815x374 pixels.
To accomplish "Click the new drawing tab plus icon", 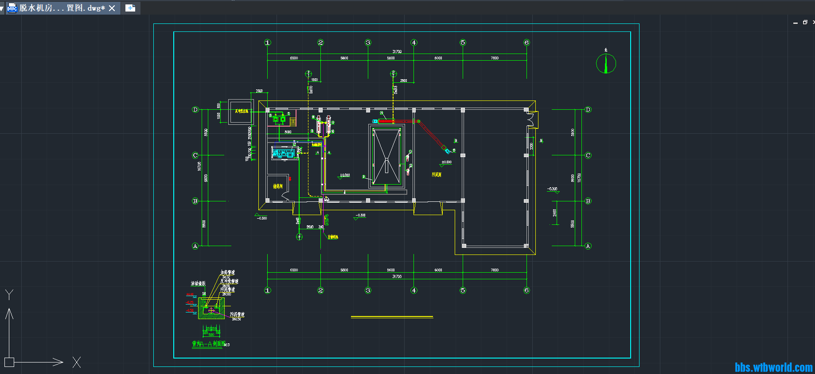I will (x=130, y=8).
